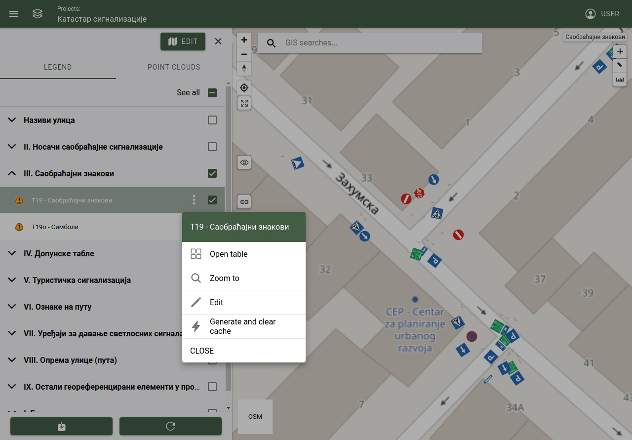This screenshot has height=440, width=632.
Task: Click the EDIT button
Action: click(x=183, y=41)
